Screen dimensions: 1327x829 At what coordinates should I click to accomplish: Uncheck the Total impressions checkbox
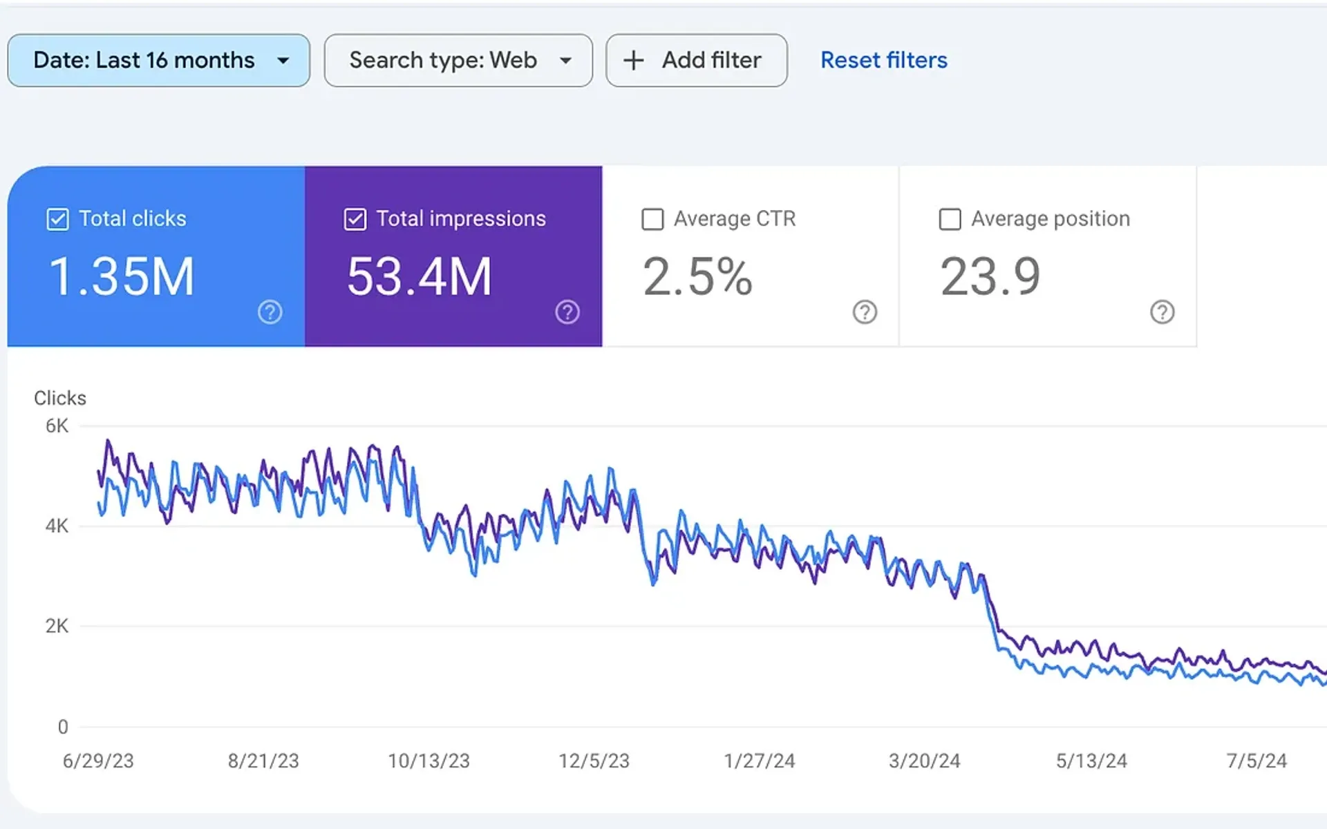pyautogui.click(x=355, y=219)
